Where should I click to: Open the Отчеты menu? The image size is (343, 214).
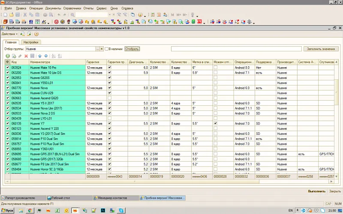(88, 8)
